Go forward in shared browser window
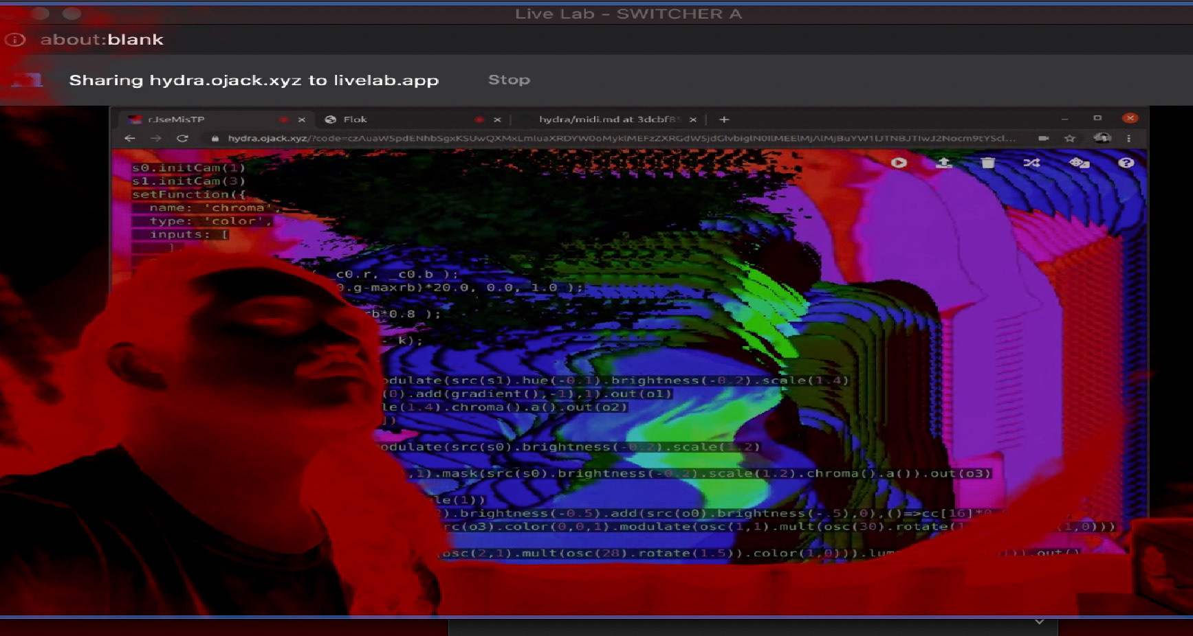This screenshot has width=1193, height=636. pos(156,138)
